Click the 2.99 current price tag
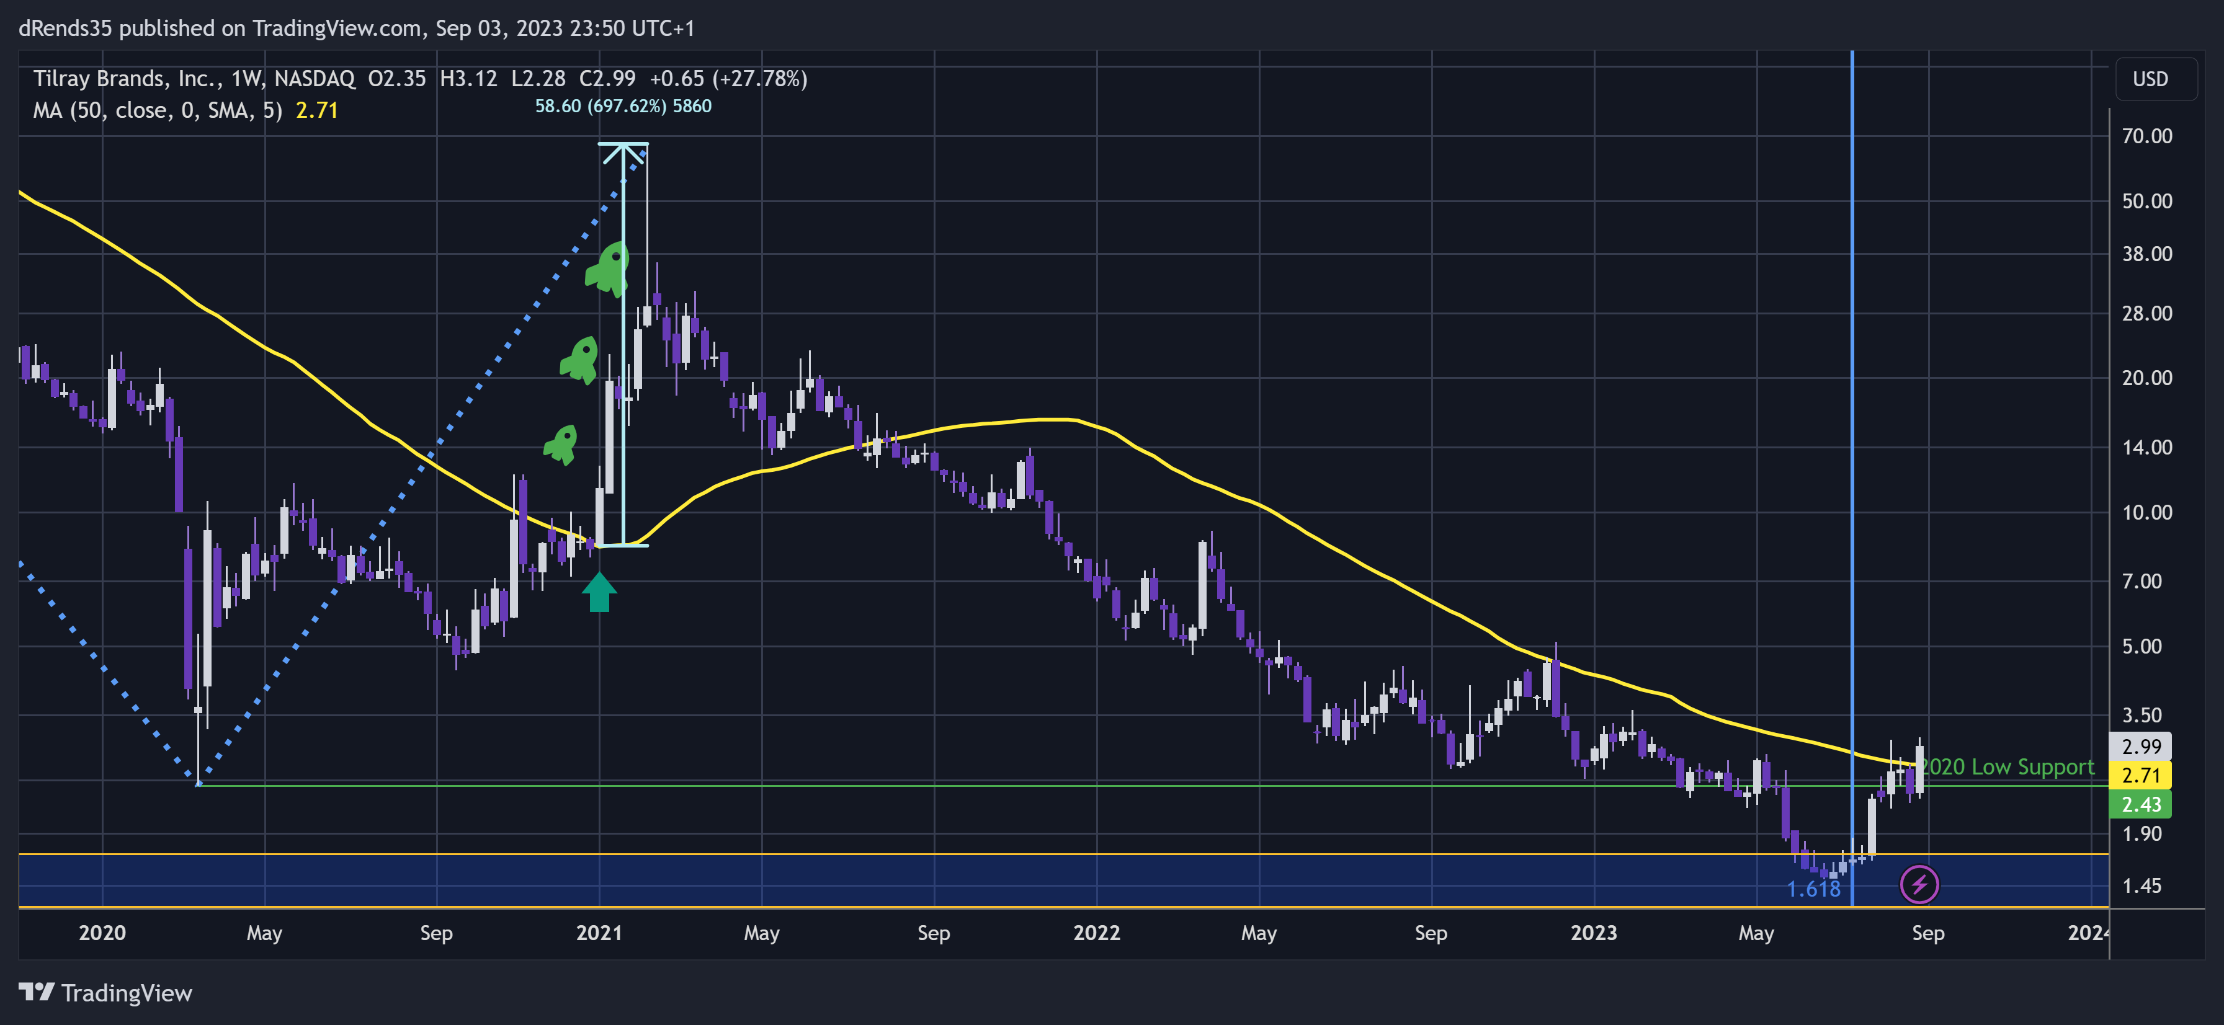The height and width of the screenshot is (1025, 2224). [2140, 747]
